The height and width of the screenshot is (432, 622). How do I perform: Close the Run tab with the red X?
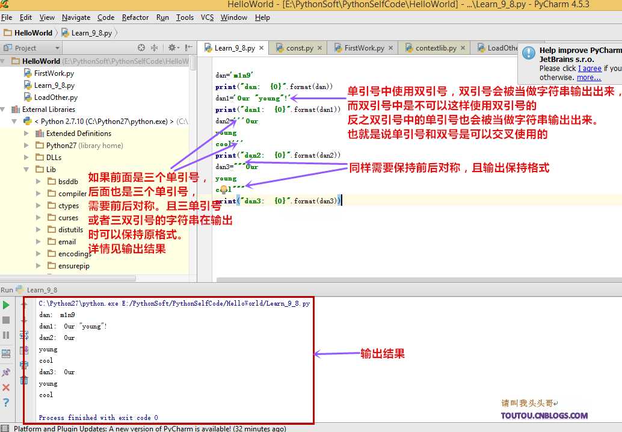click(x=6, y=387)
